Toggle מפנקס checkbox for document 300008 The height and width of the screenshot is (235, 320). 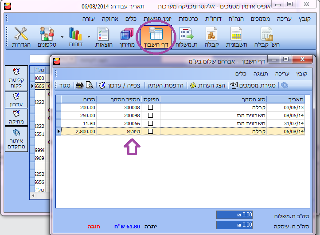click(x=151, y=108)
